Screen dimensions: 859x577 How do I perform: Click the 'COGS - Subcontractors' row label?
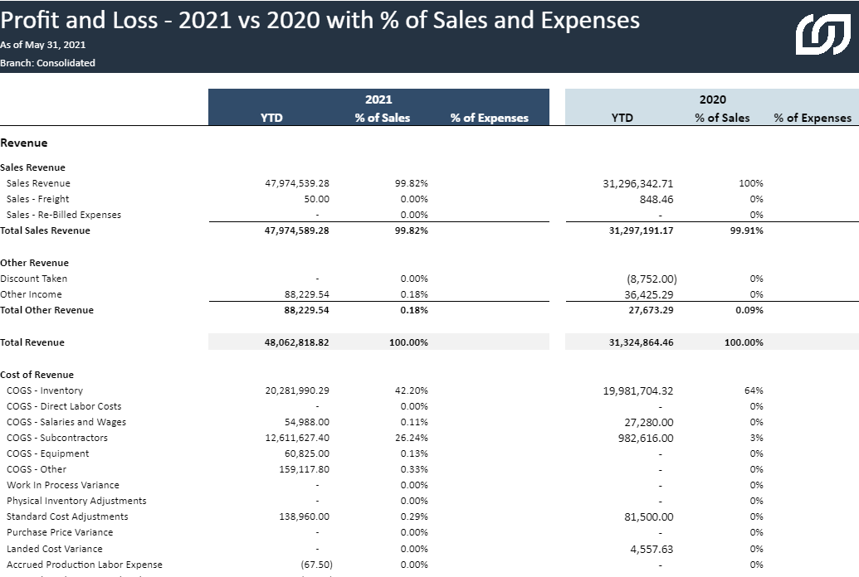pos(57,438)
